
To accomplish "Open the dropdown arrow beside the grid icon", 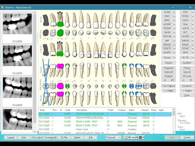I will pyautogui.click(x=144, y=137).
